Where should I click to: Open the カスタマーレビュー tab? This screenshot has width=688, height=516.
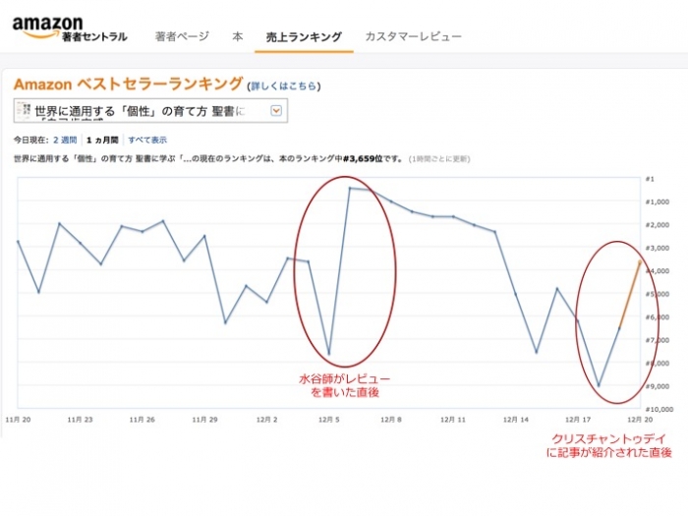[414, 36]
